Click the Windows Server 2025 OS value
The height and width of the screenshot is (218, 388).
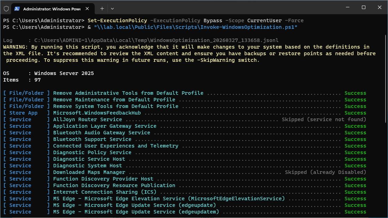pos(64,73)
